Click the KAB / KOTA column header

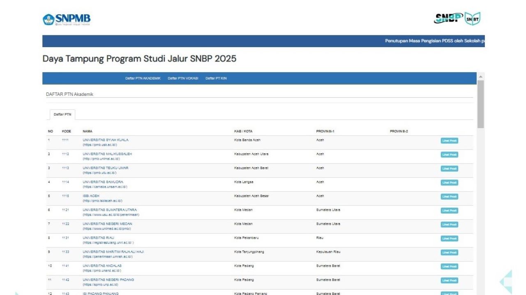click(243, 132)
